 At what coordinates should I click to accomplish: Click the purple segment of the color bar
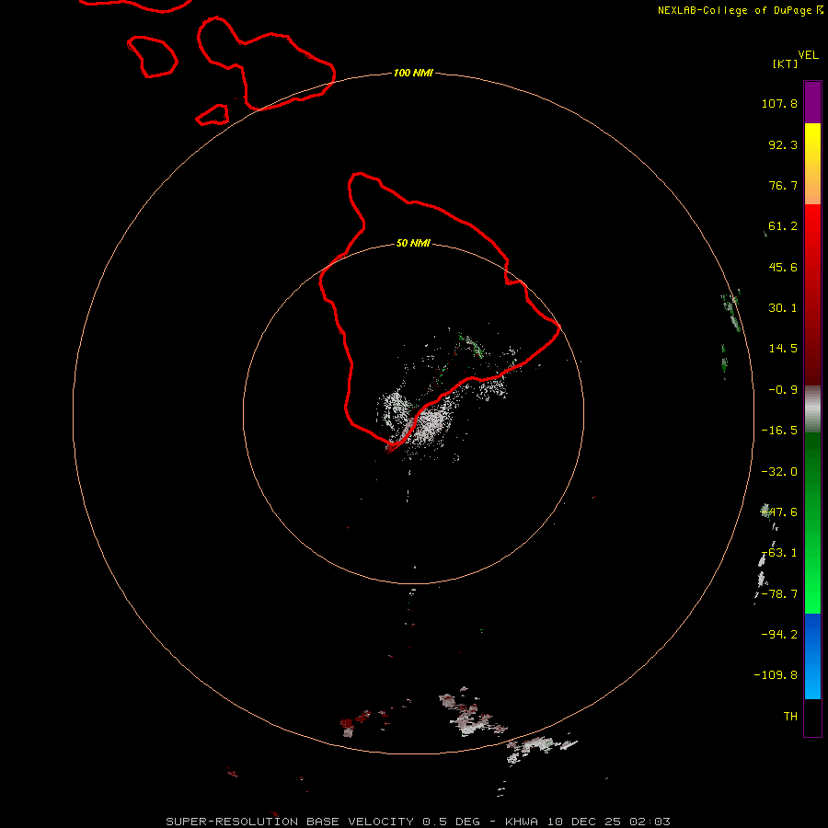(x=812, y=103)
